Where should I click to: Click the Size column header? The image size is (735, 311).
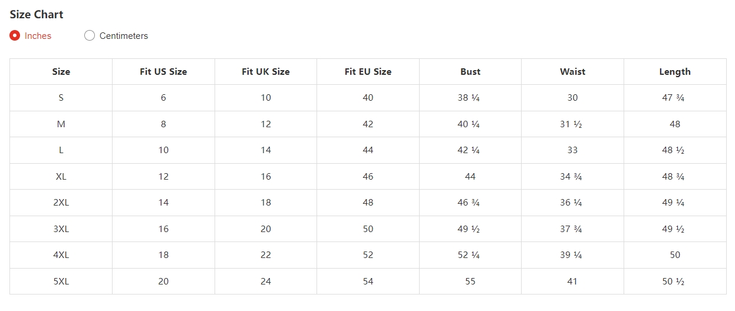(x=61, y=72)
